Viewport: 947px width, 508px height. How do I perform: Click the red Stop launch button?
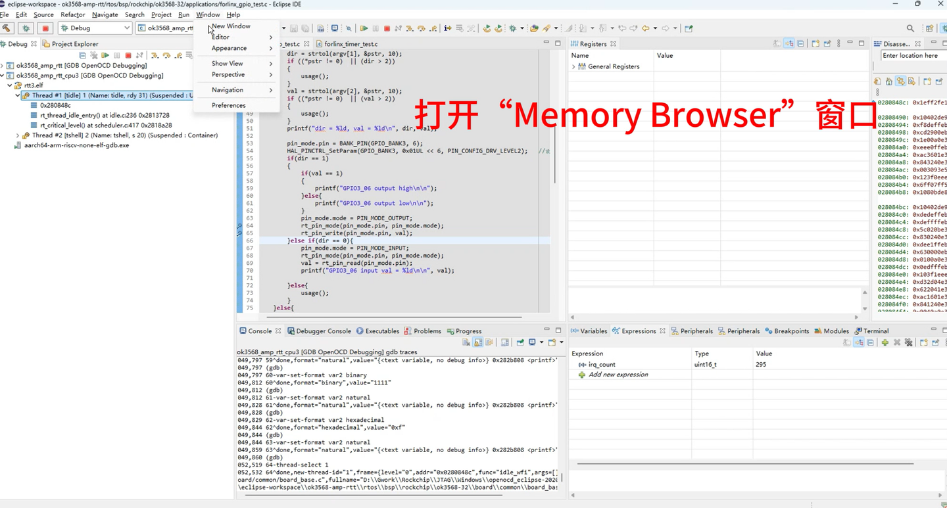tap(45, 28)
